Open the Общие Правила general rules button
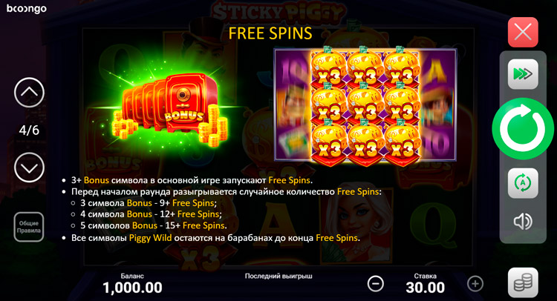557x301 pixels. pos(29,227)
